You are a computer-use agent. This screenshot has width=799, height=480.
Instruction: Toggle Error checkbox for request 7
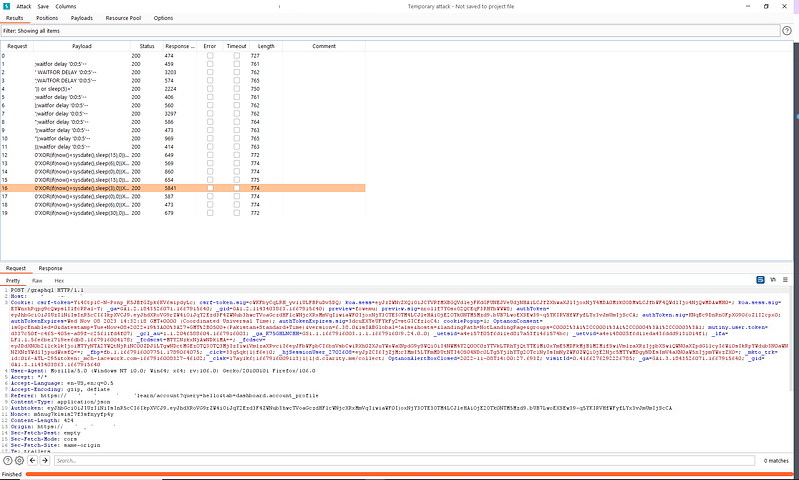click(x=210, y=114)
